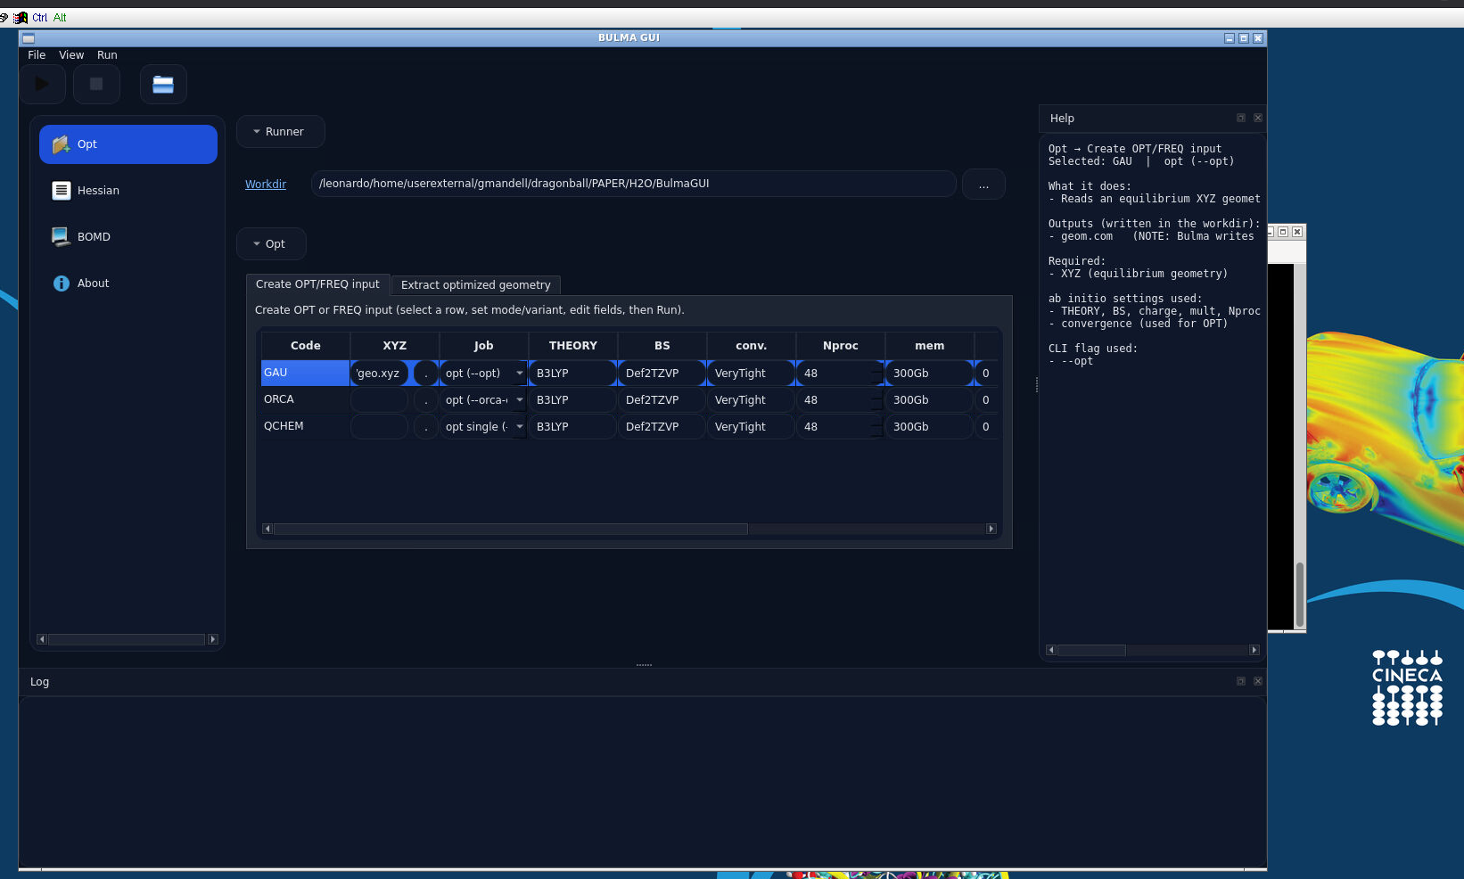Click the Job column header
The height and width of the screenshot is (879, 1464).
tap(483, 346)
